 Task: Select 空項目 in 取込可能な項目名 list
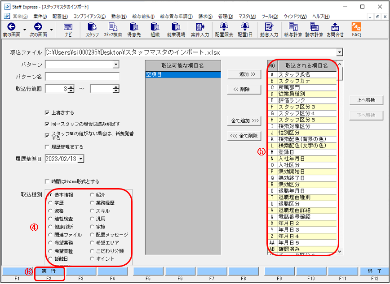(x=183, y=75)
